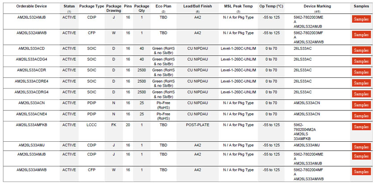Select the MSL Peak Temp header

click(x=238, y=6)
